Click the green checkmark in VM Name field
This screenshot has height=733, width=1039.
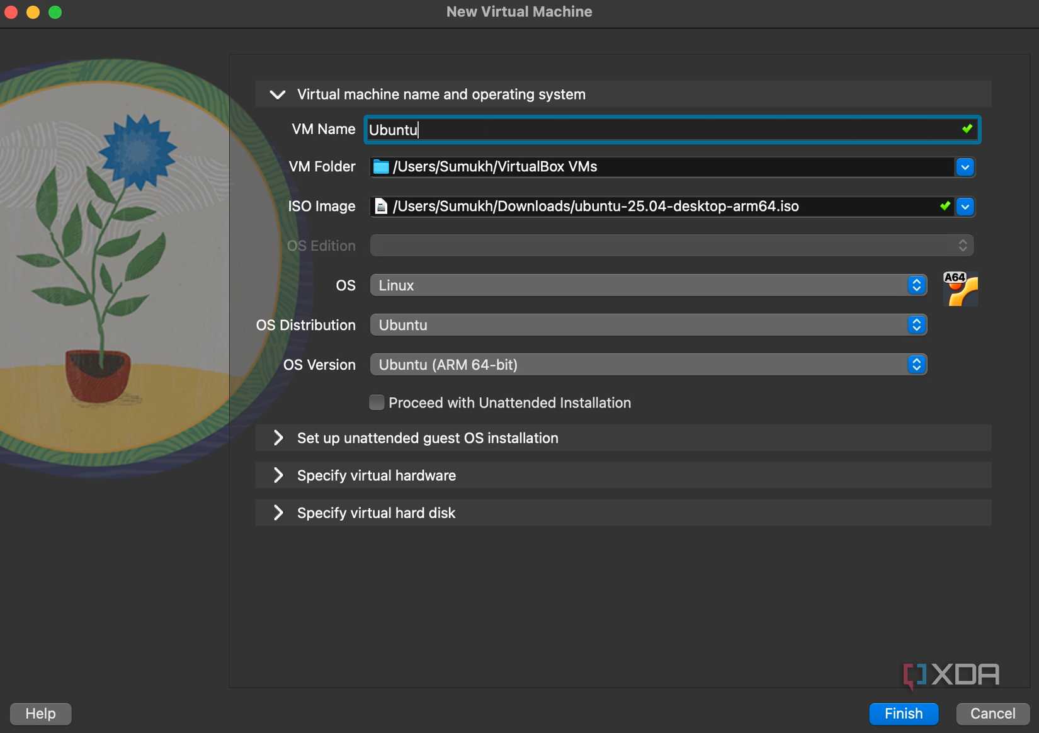pyautogui.click(x=967, y=129)
